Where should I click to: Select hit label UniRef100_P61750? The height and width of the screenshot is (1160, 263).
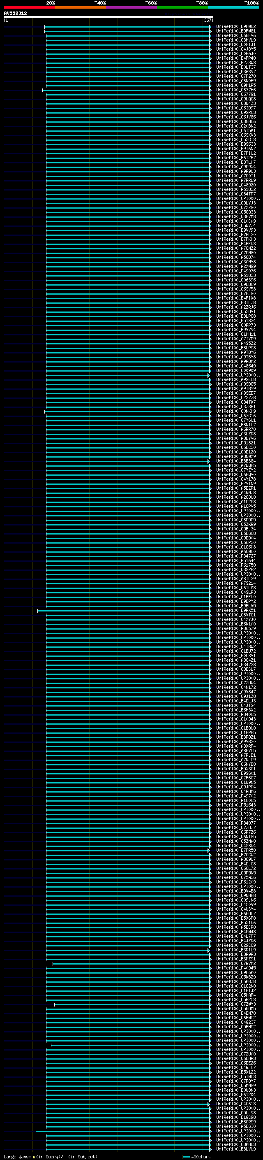tap(236, 565)
